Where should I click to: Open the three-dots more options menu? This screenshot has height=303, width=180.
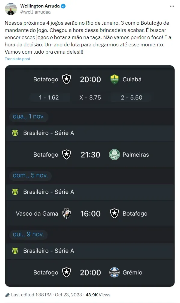172,6
